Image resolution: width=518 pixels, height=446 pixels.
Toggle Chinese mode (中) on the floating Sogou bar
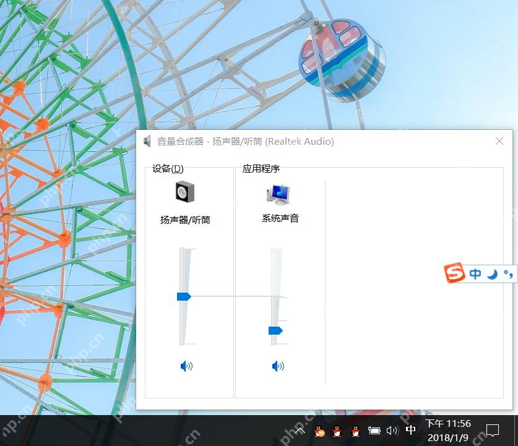[x=475, y=273]
